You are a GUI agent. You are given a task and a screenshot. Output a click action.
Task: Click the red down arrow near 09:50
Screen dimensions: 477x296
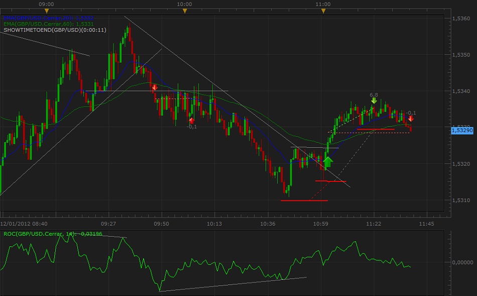[155, 87]
